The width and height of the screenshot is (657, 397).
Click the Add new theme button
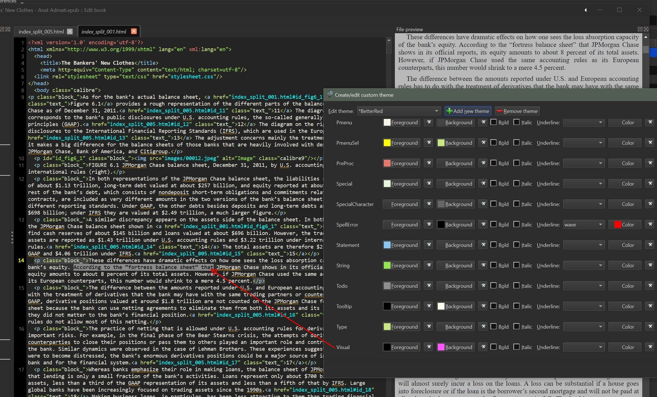468,111
